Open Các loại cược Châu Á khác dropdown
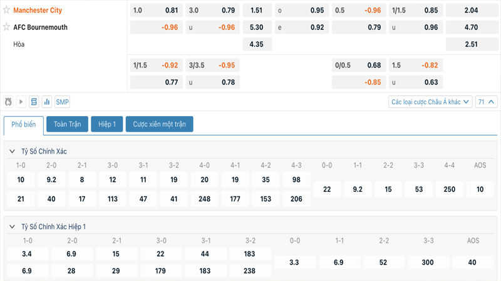This screenshot has width=501, height=281. coord(430,102)
